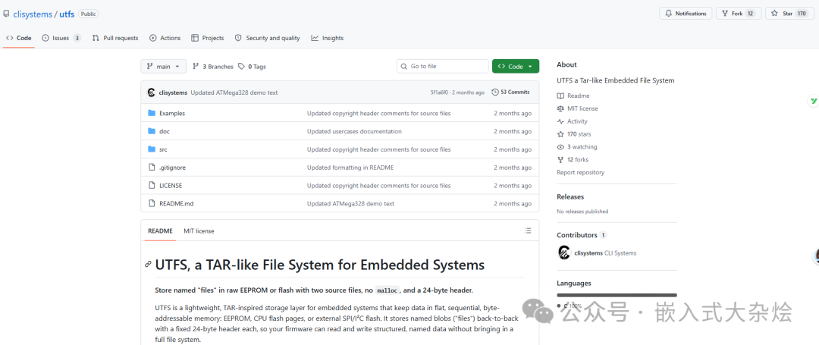Open the main branch dropdown
The image size is (819, 345).
pos(163,66)
